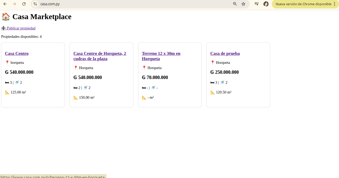This screenshot has width=339, height=178.
Task: Open site information icon in address bar
Action: click(x=35, y=4)
